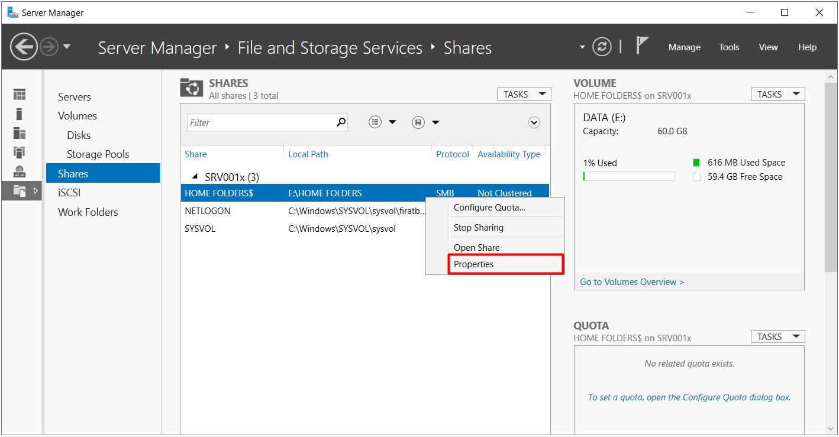This screenshot has width=839, height=437.
Task: Sort by Availability Type column header
Action: click(509, 154)
